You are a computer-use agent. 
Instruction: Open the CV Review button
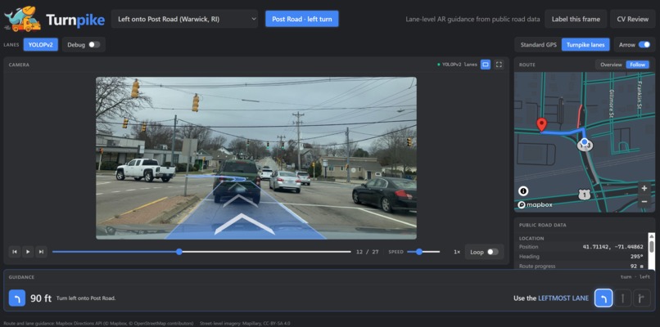pyautogui.click(x=633, y=19)
